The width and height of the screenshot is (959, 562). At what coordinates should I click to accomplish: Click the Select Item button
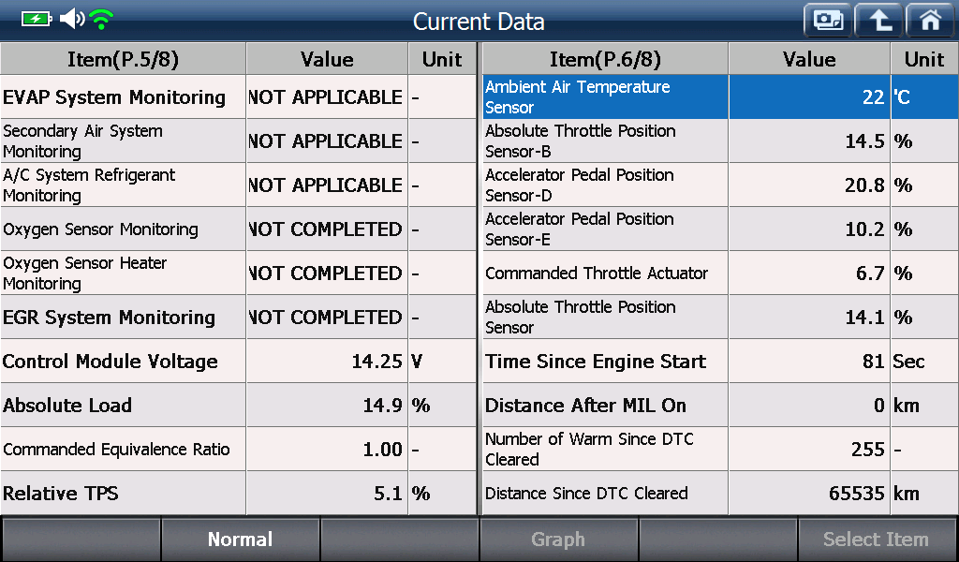877,539
